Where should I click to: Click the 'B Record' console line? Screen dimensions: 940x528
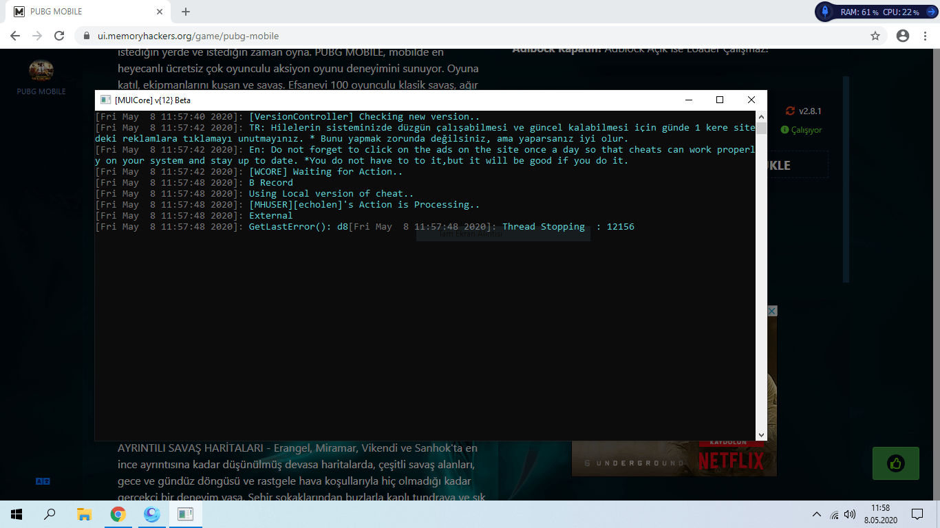[271, 183]
